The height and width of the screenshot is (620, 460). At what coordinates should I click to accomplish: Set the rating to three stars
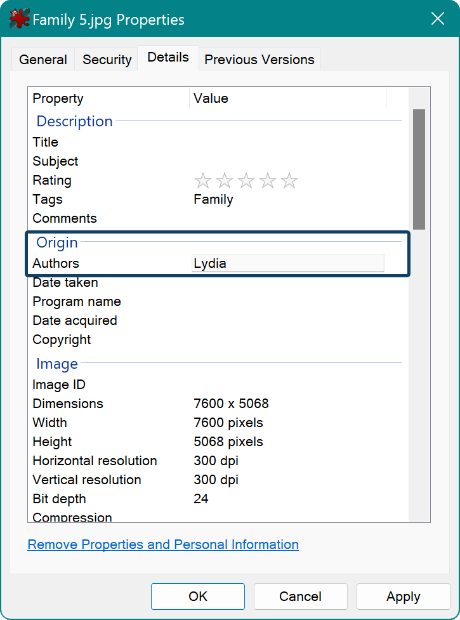tap(246, 180)
